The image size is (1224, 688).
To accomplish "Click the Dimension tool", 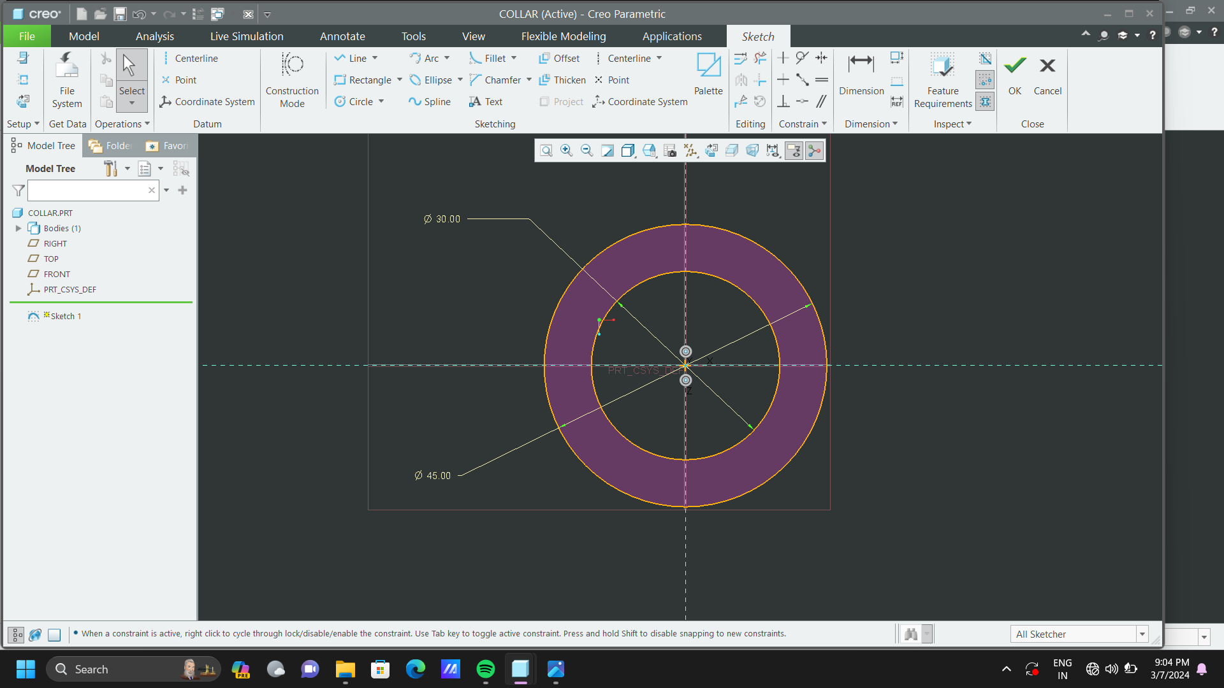I will (861, 74).
